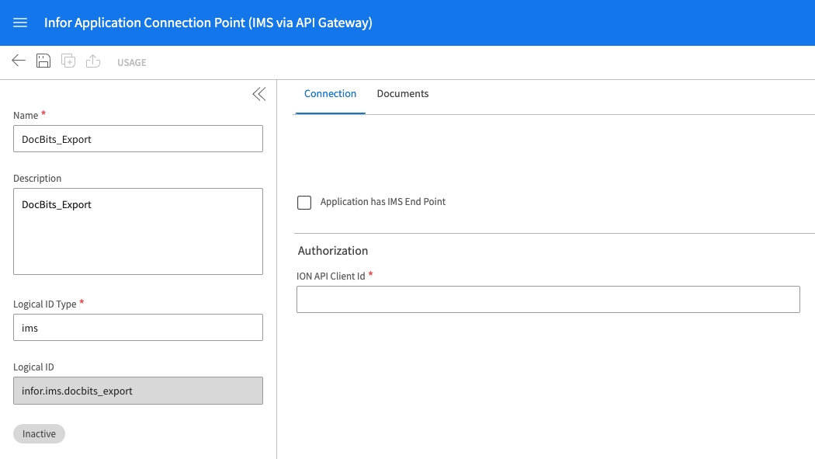Focus the ION API Client Id field
Image resolution: width=815 pixels, height=459 pixels.
547,300
